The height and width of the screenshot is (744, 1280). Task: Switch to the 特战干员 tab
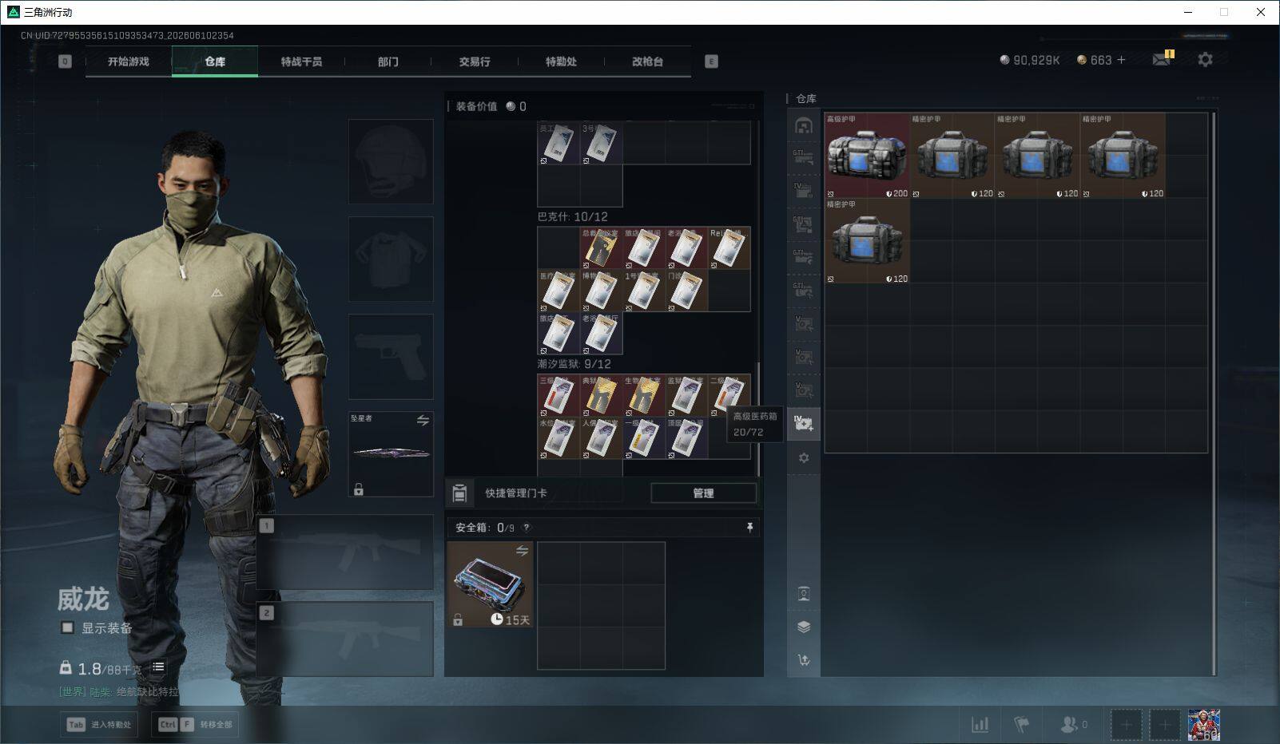click(x=301, y=61)
